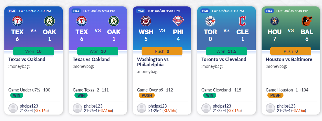Click Texas Rangers logo on the Under u7½ card
Image resolution: width=322 pixels, height=121 pixels.
click(17, 21)
